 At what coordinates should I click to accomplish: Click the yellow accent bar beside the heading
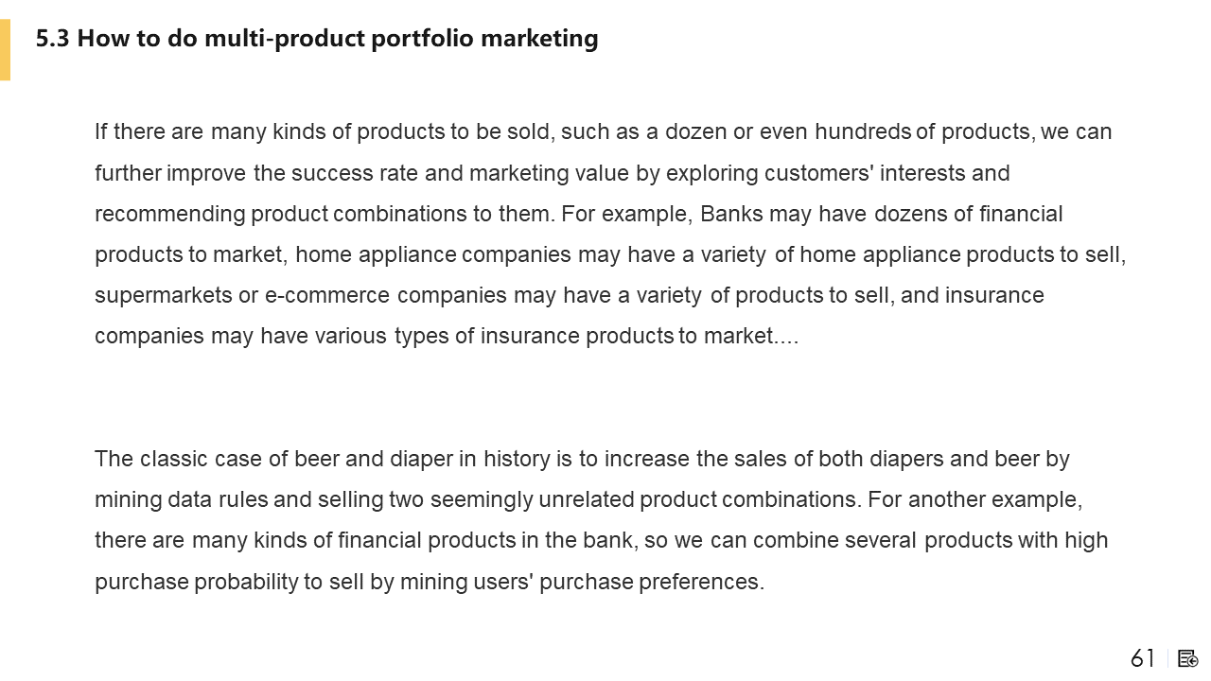(x=5, y=49)
